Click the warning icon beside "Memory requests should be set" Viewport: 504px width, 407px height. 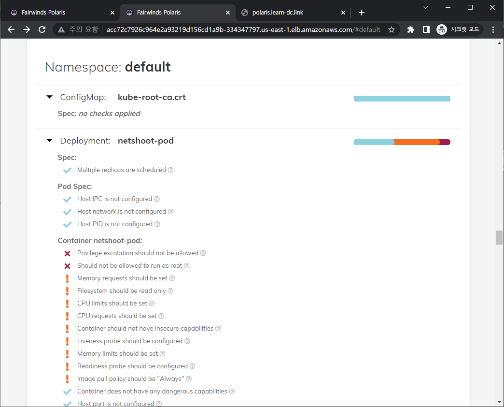67,278
